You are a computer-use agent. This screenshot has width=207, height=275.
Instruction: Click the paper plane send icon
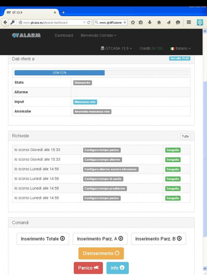[169, 22]
